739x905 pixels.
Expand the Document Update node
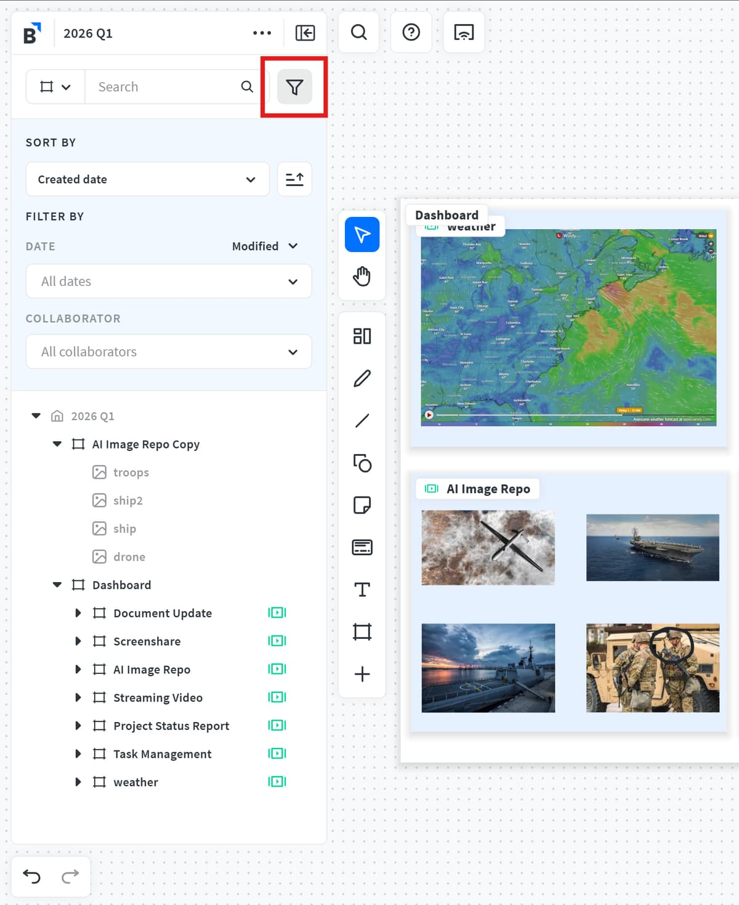[78, 613]
